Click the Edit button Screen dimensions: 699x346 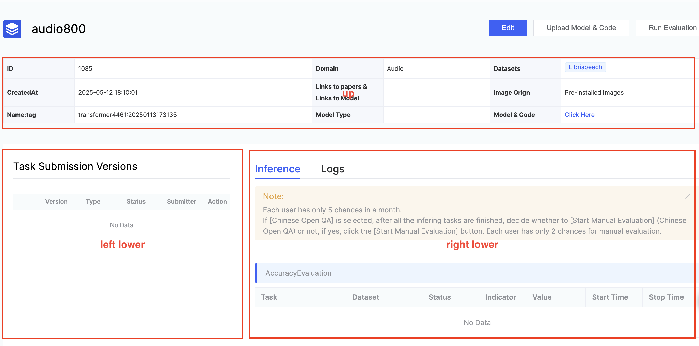click(507, 28)
